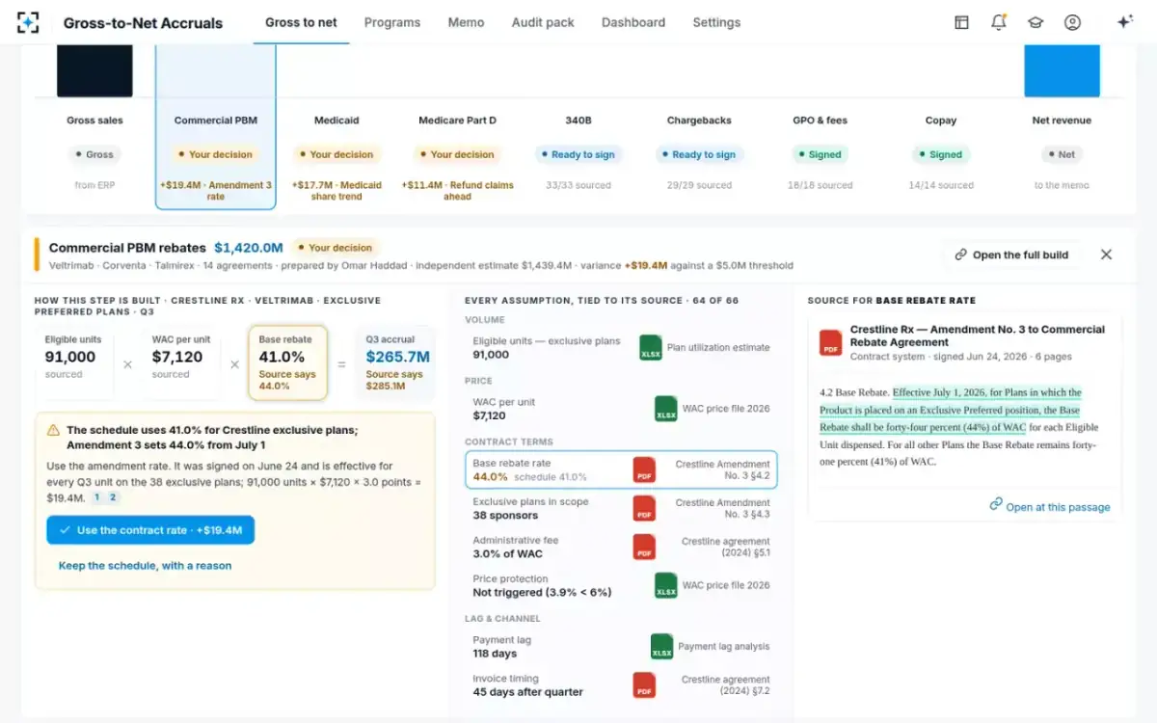The height and width of the screenshot is (723, 1157).
Task: Click Keep the schedule, with a reason link
Action: [x=145, y=566]
